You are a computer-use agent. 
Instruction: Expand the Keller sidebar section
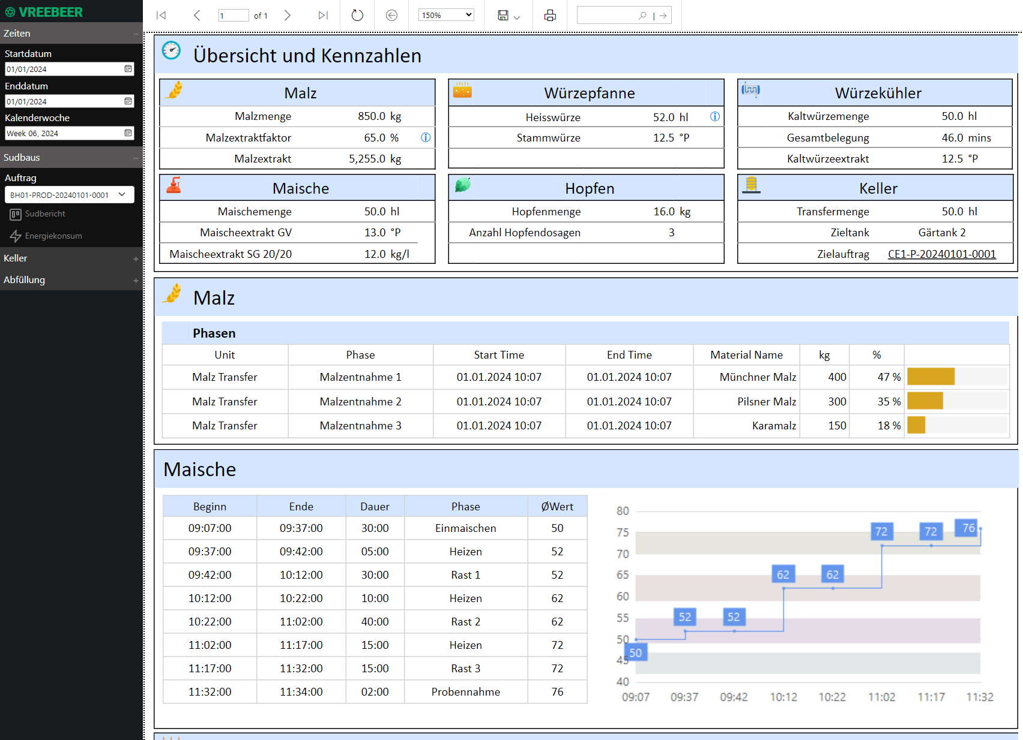pos(136,258)
